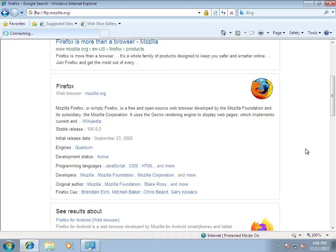This screenshot has width=336, height=252.
Task: View the security report lock icon
Action: point(206,13)
